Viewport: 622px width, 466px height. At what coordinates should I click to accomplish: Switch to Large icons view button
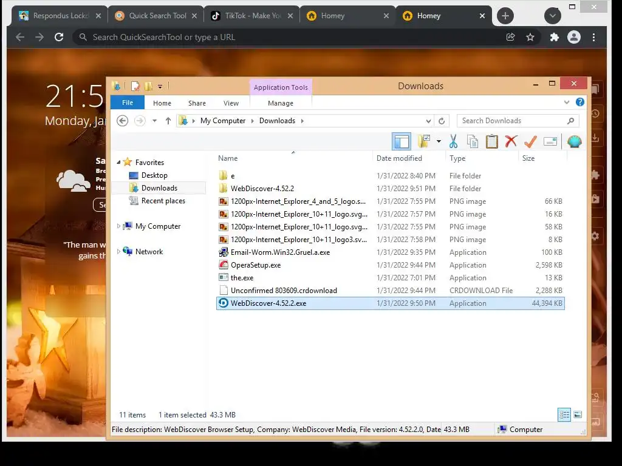pyautogui.click(x=578, y=415)
